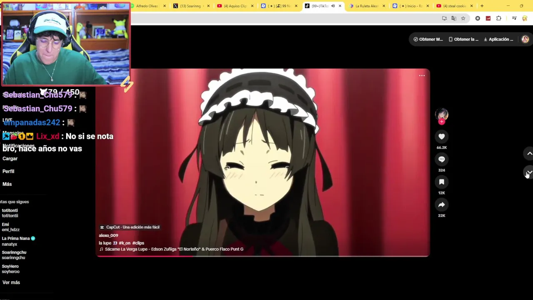Close the (4) steal cookie tab
Viewport: 533px width, 300px height.
coord(471,6)
